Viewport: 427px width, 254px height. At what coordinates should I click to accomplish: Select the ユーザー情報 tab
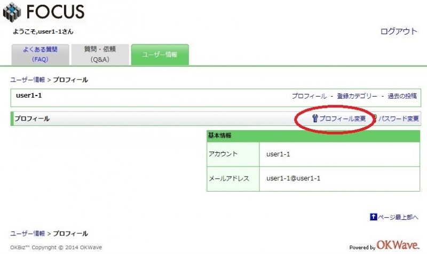[x=160, y=54]
